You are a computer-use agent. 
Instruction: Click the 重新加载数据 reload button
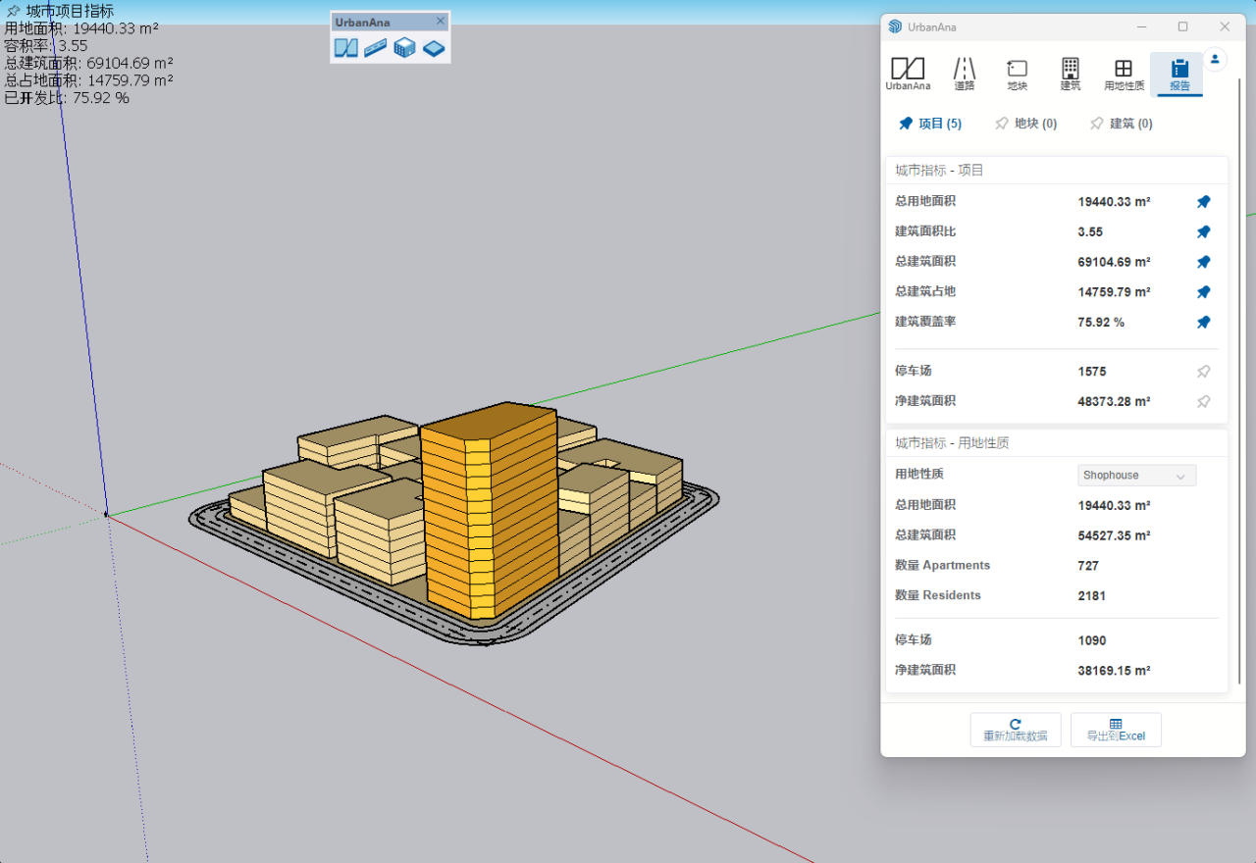coord(1016,730)
